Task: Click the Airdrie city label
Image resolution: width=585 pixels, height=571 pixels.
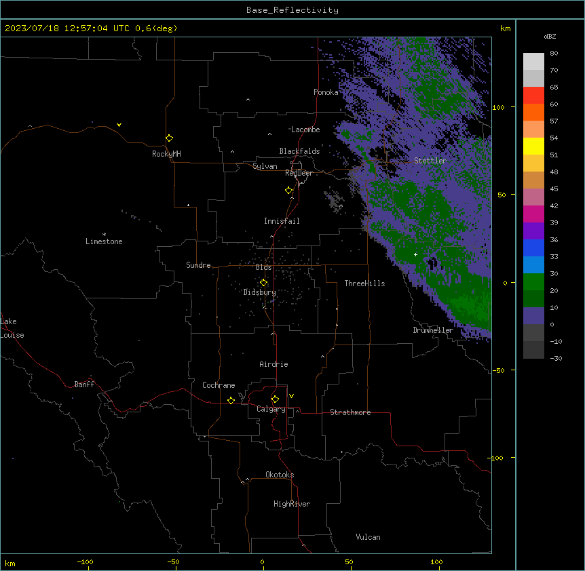Action: (273, 364)
